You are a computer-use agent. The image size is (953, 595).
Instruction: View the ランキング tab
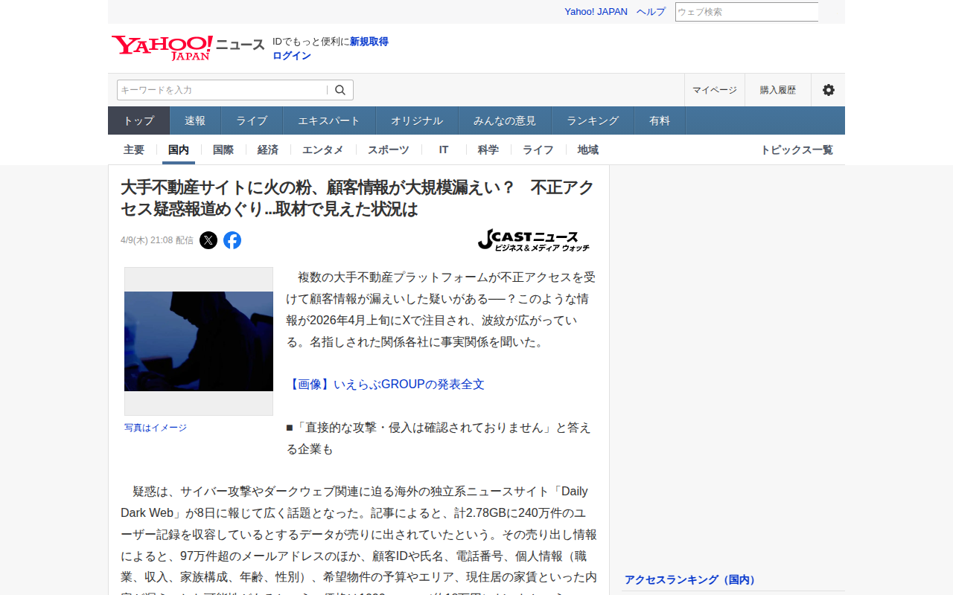pyautogui.click(x=593, y=120)
